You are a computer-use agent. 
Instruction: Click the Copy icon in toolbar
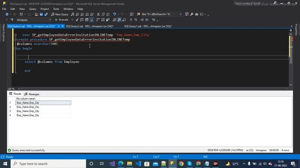tap(103, 14)
